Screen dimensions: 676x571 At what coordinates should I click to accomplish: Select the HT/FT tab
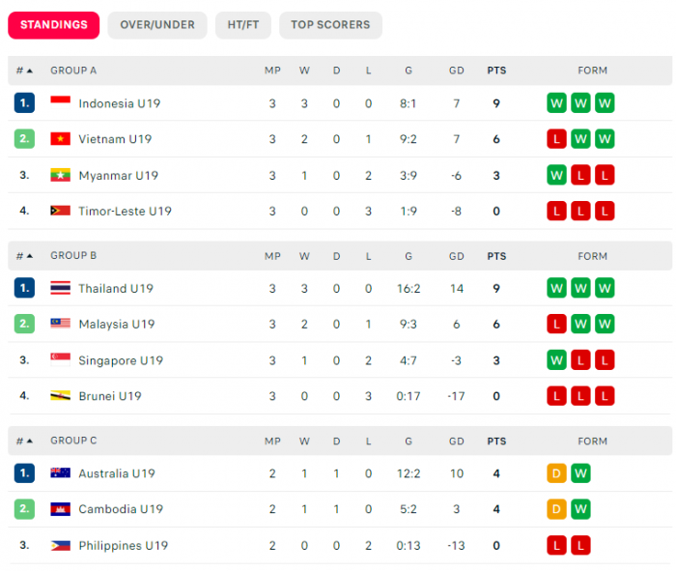(243, 25)
